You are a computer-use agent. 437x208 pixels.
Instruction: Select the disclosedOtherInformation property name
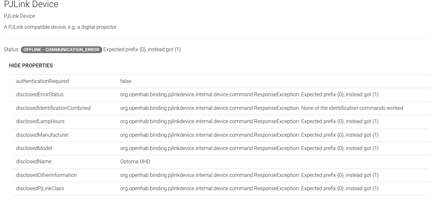coord(46,175)
